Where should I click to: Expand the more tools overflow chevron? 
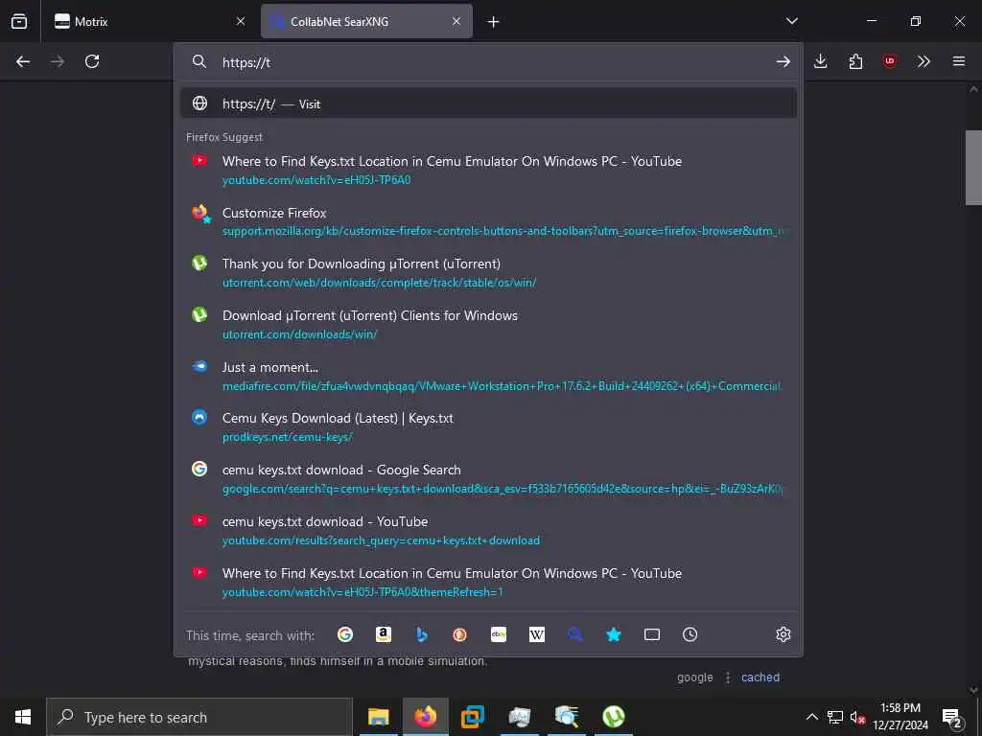pos(924,61)
